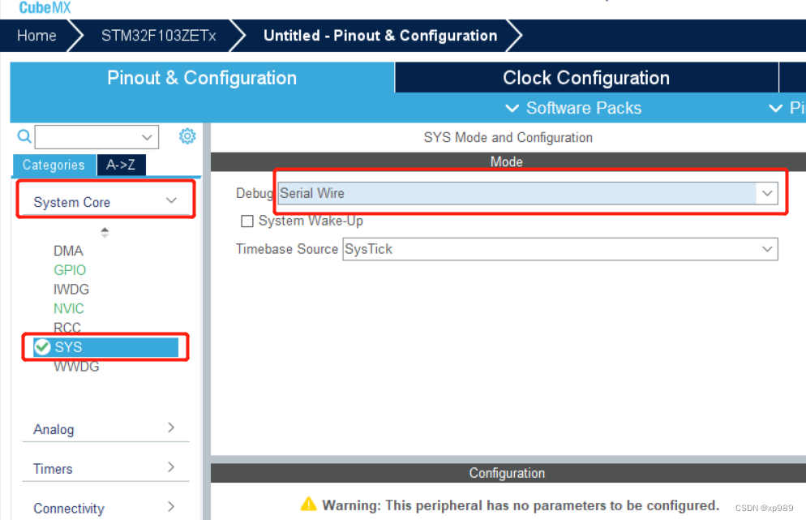Viewport: 806px width, 520px height.
Task: Open the categories settings gear icon
Action: [187, 136]
